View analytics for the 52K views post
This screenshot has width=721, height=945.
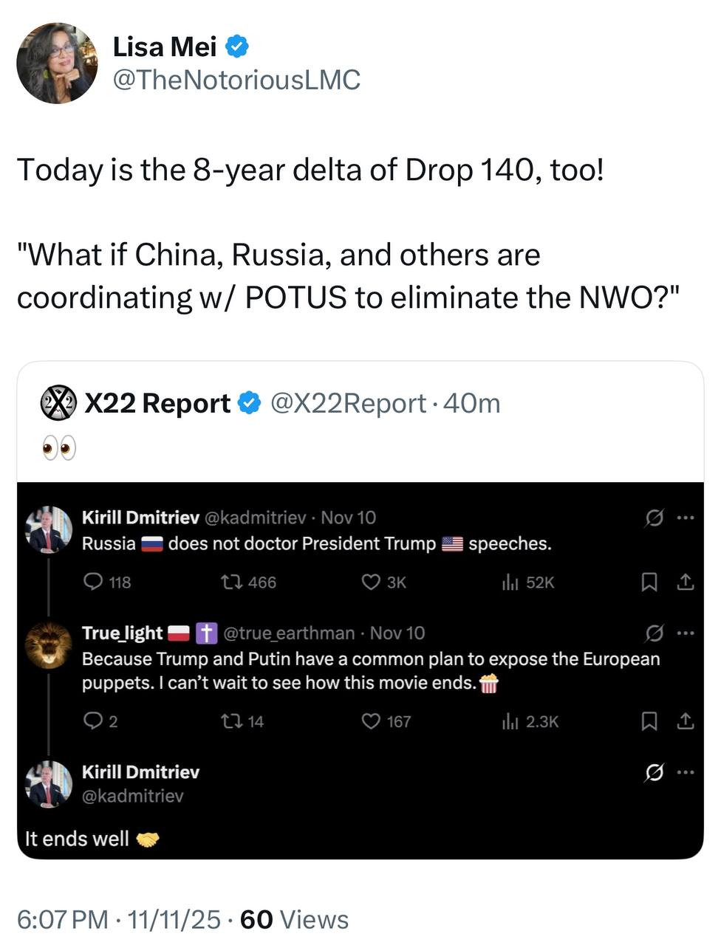[510, 583]
